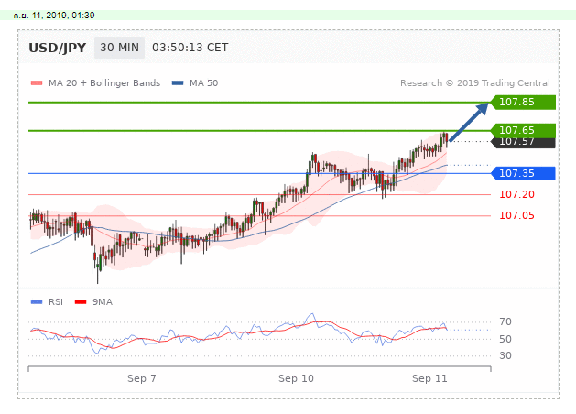
Task: Click the RSI blue legend swatch
Action: click(x=37, y=302)
